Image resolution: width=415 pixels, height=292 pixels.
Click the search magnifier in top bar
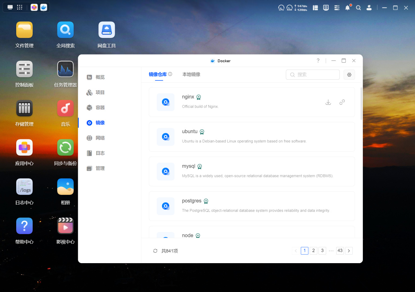[x=358, y=7]
